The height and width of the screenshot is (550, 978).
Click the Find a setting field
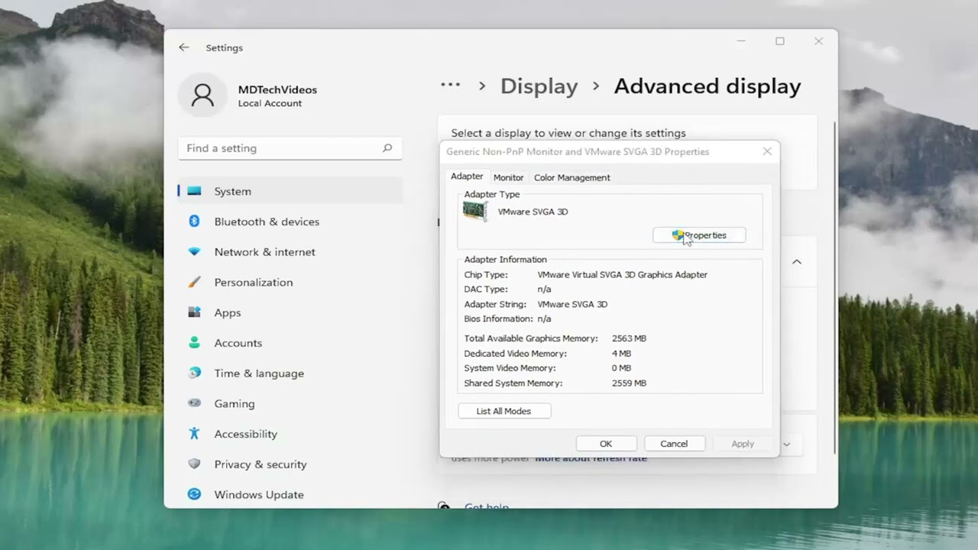pos(290,148)
